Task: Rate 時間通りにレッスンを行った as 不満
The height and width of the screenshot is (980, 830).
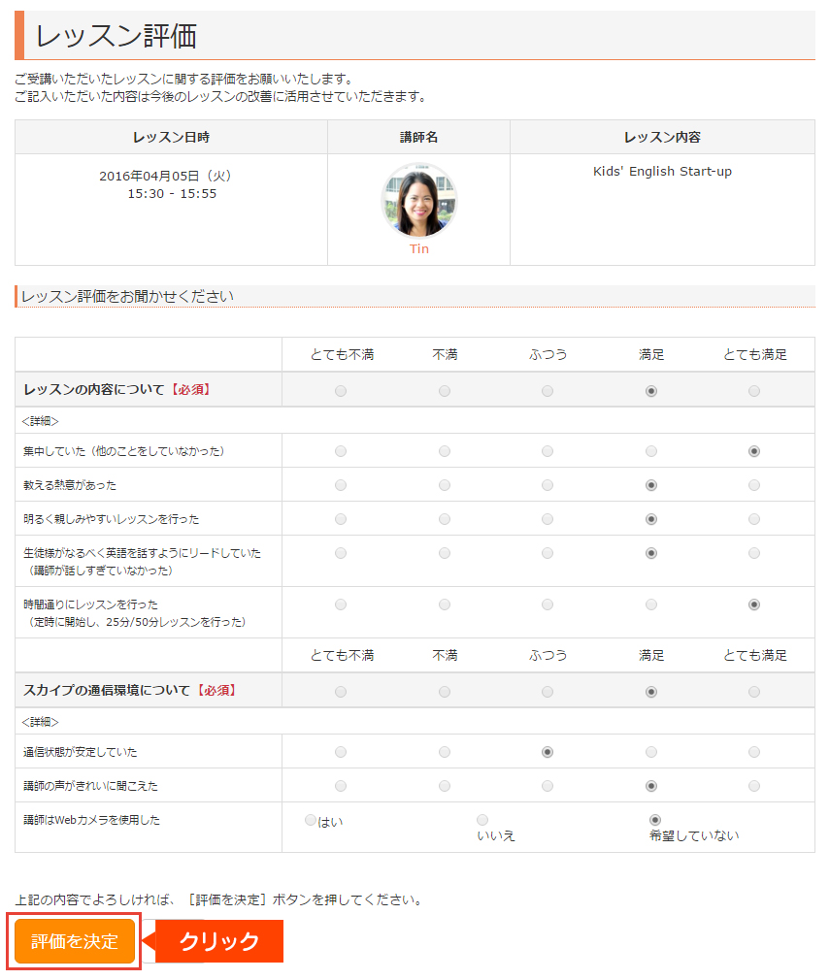Action: (444, 604)
